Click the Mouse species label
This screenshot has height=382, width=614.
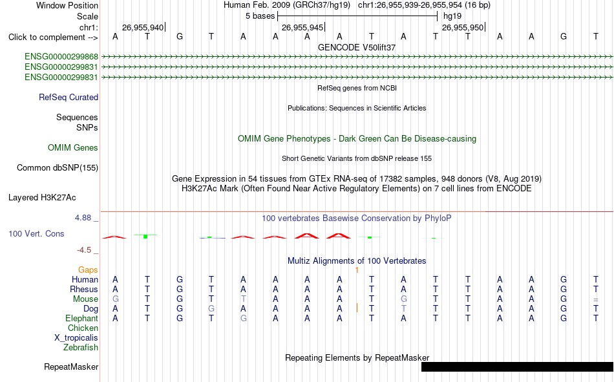click(86, 299)
